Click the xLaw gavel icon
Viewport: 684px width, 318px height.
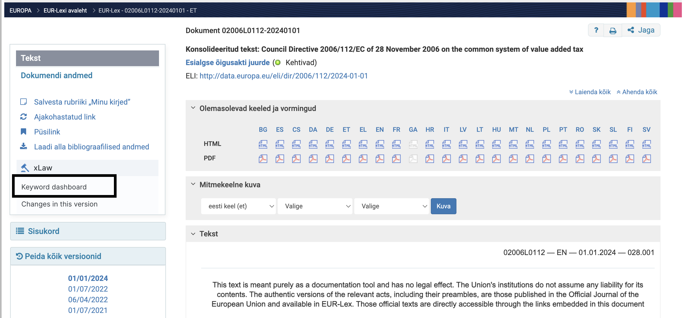coord(25,168)
